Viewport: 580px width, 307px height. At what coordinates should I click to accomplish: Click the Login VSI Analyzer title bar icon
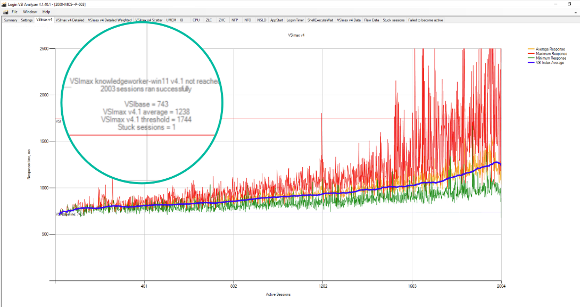coord(4,4)
